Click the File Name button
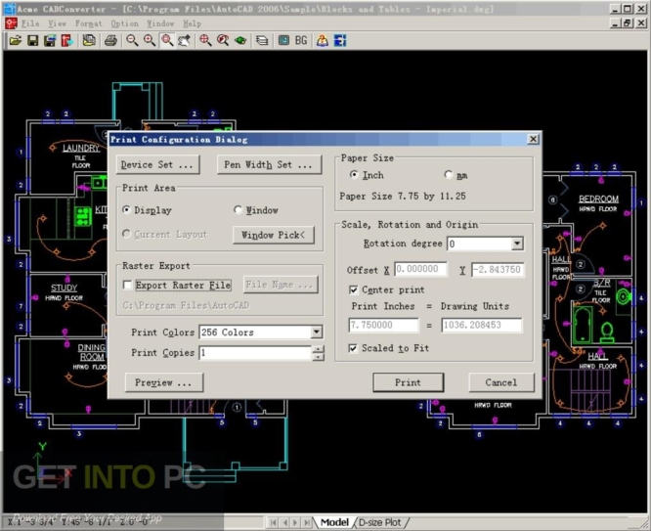The width and height of the screenshot is (651, 531). point(281,285)
